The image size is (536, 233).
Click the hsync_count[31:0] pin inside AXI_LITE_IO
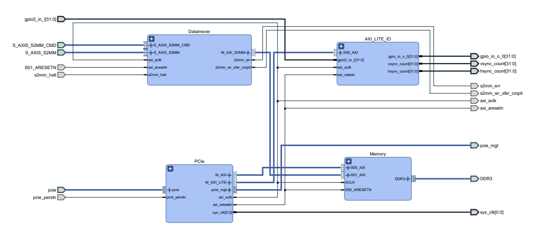403,71
